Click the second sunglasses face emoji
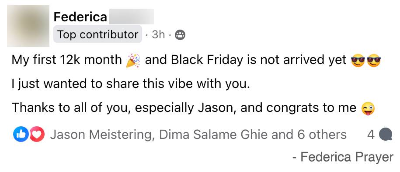This screenshot has height=172, width=400. click(x=374, y=61)
